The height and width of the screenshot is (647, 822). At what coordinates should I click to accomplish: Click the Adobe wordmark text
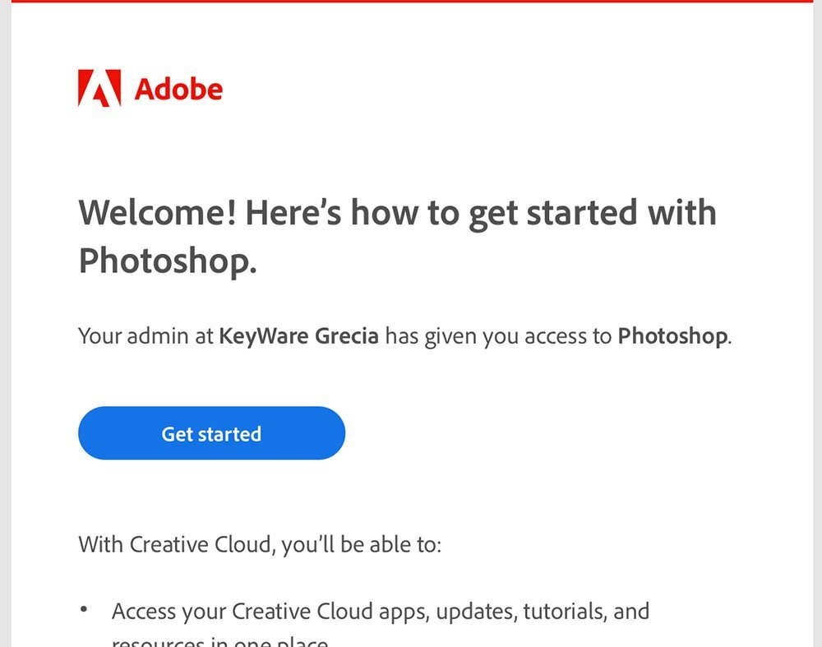(178, 89)
